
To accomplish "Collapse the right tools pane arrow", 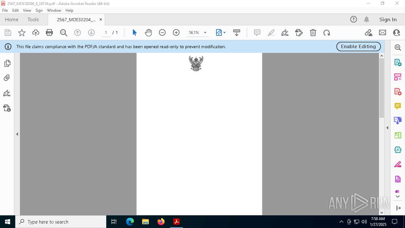I will point(387,128).
